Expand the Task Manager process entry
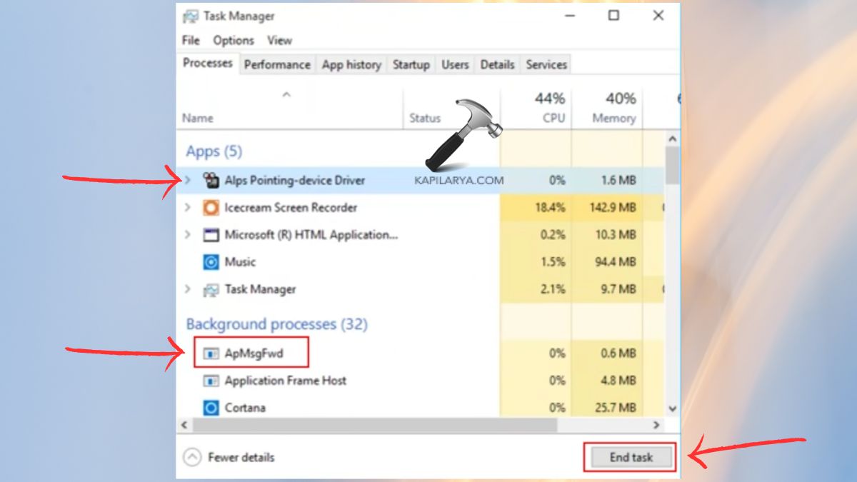Viewport: 857px width, 482px height. (188, 289)
